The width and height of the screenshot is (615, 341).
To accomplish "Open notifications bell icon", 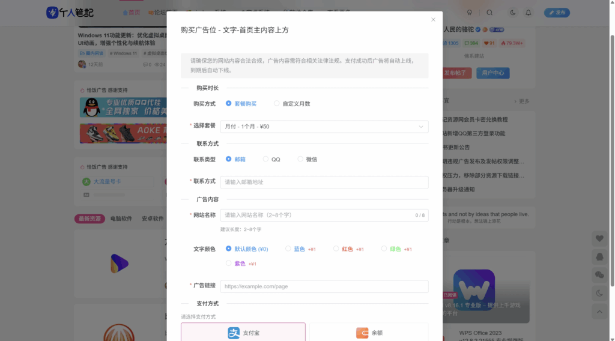I will pos(529,13).
